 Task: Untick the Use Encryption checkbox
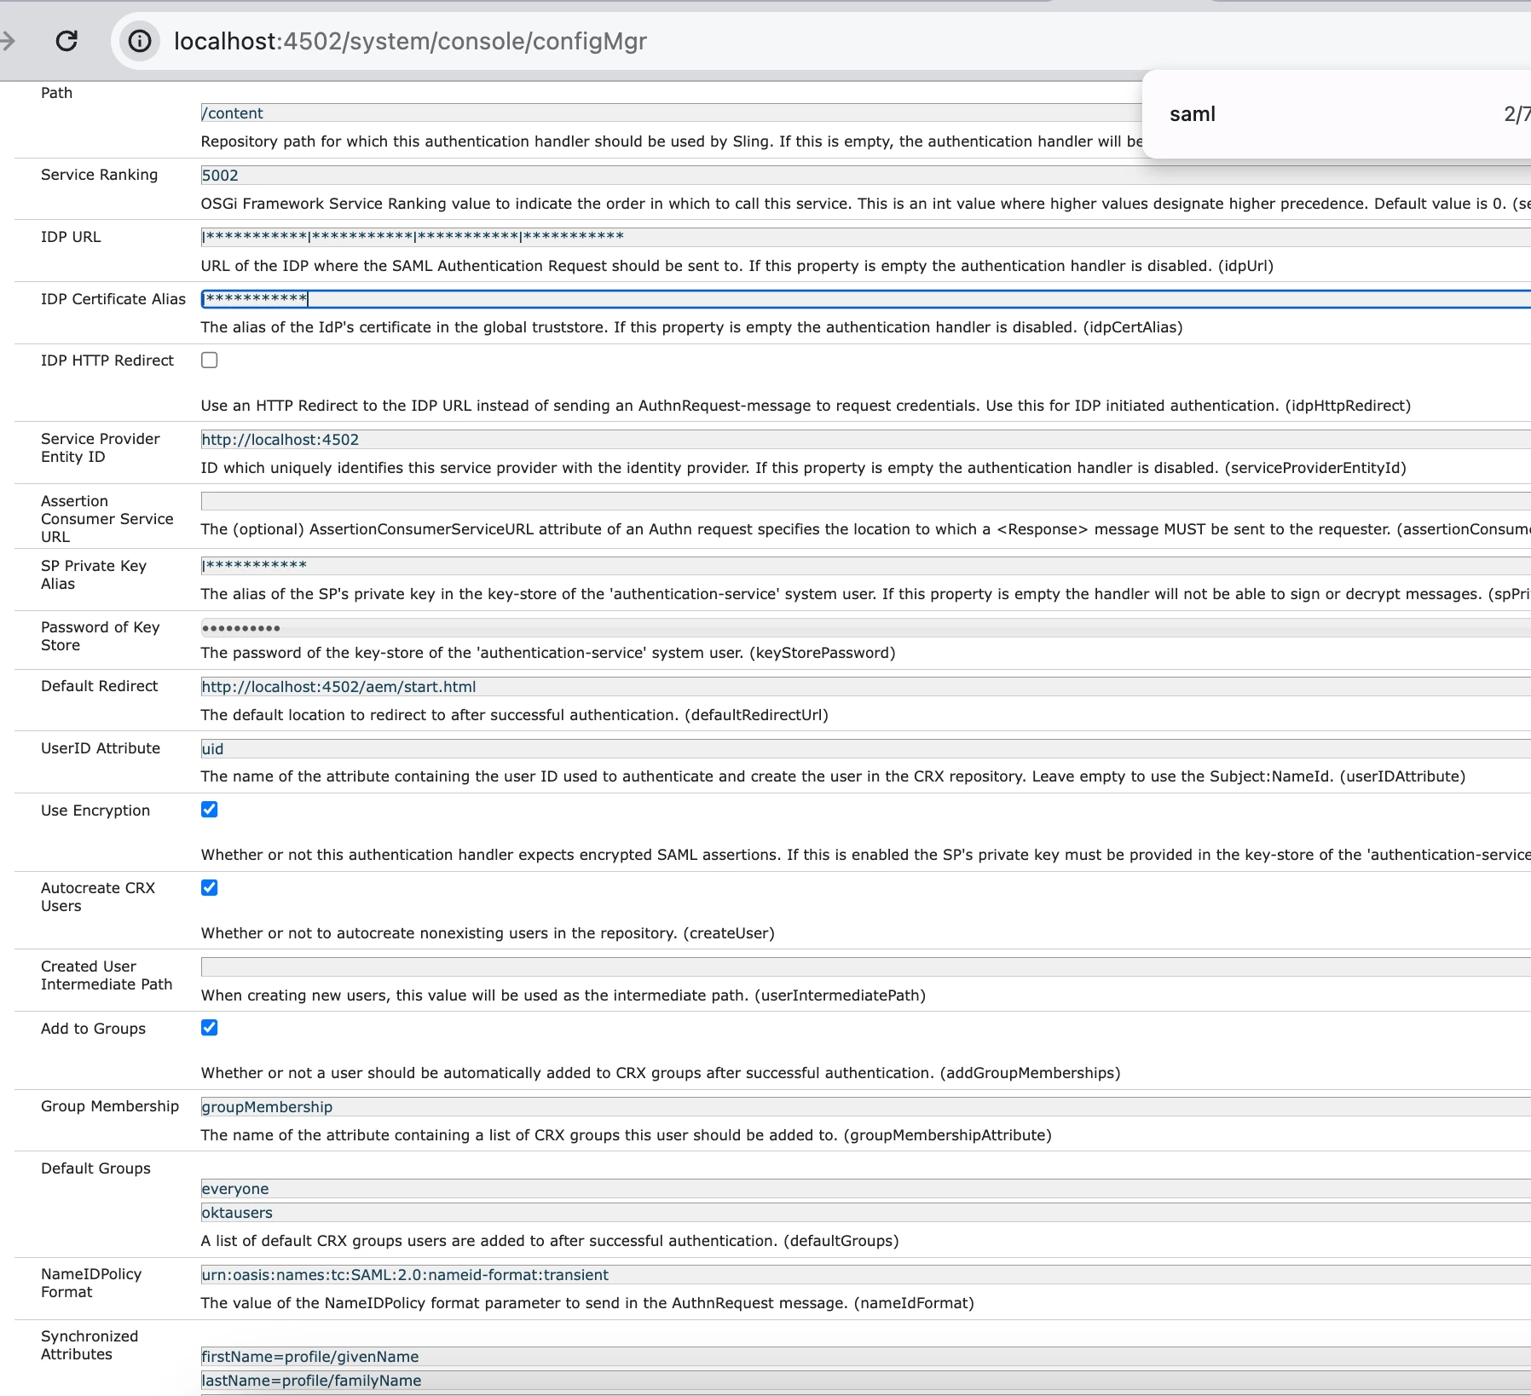click(209, 810)
